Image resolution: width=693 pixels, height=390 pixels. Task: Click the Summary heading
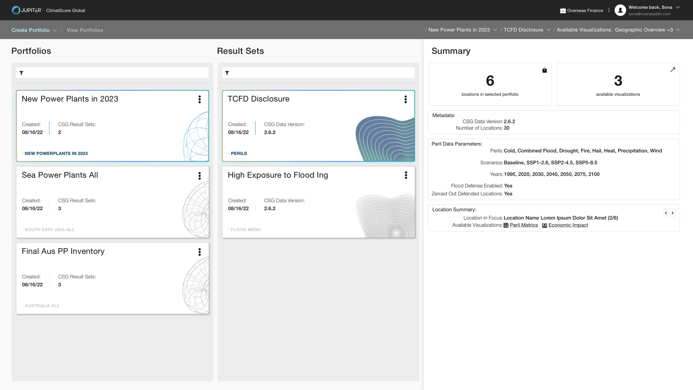click(x=451, y=51)
